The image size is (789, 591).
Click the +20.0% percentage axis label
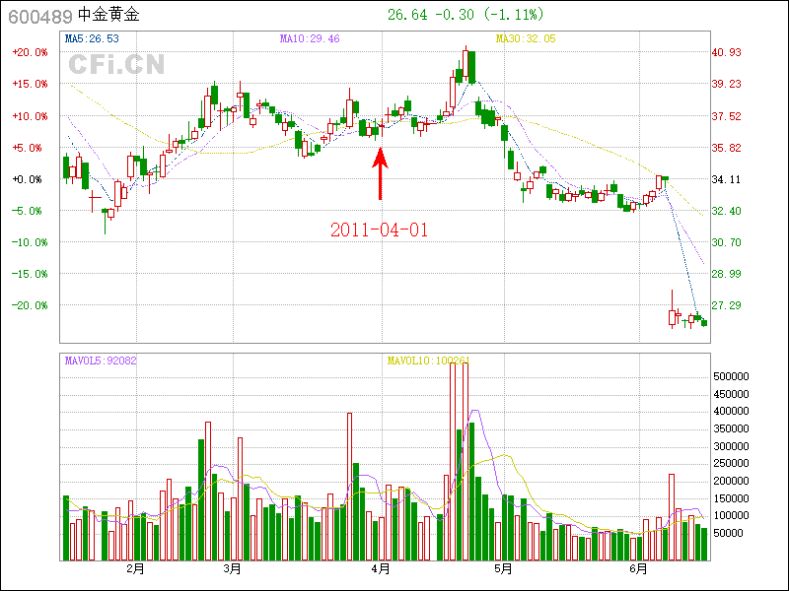click(x=29, y=52)
